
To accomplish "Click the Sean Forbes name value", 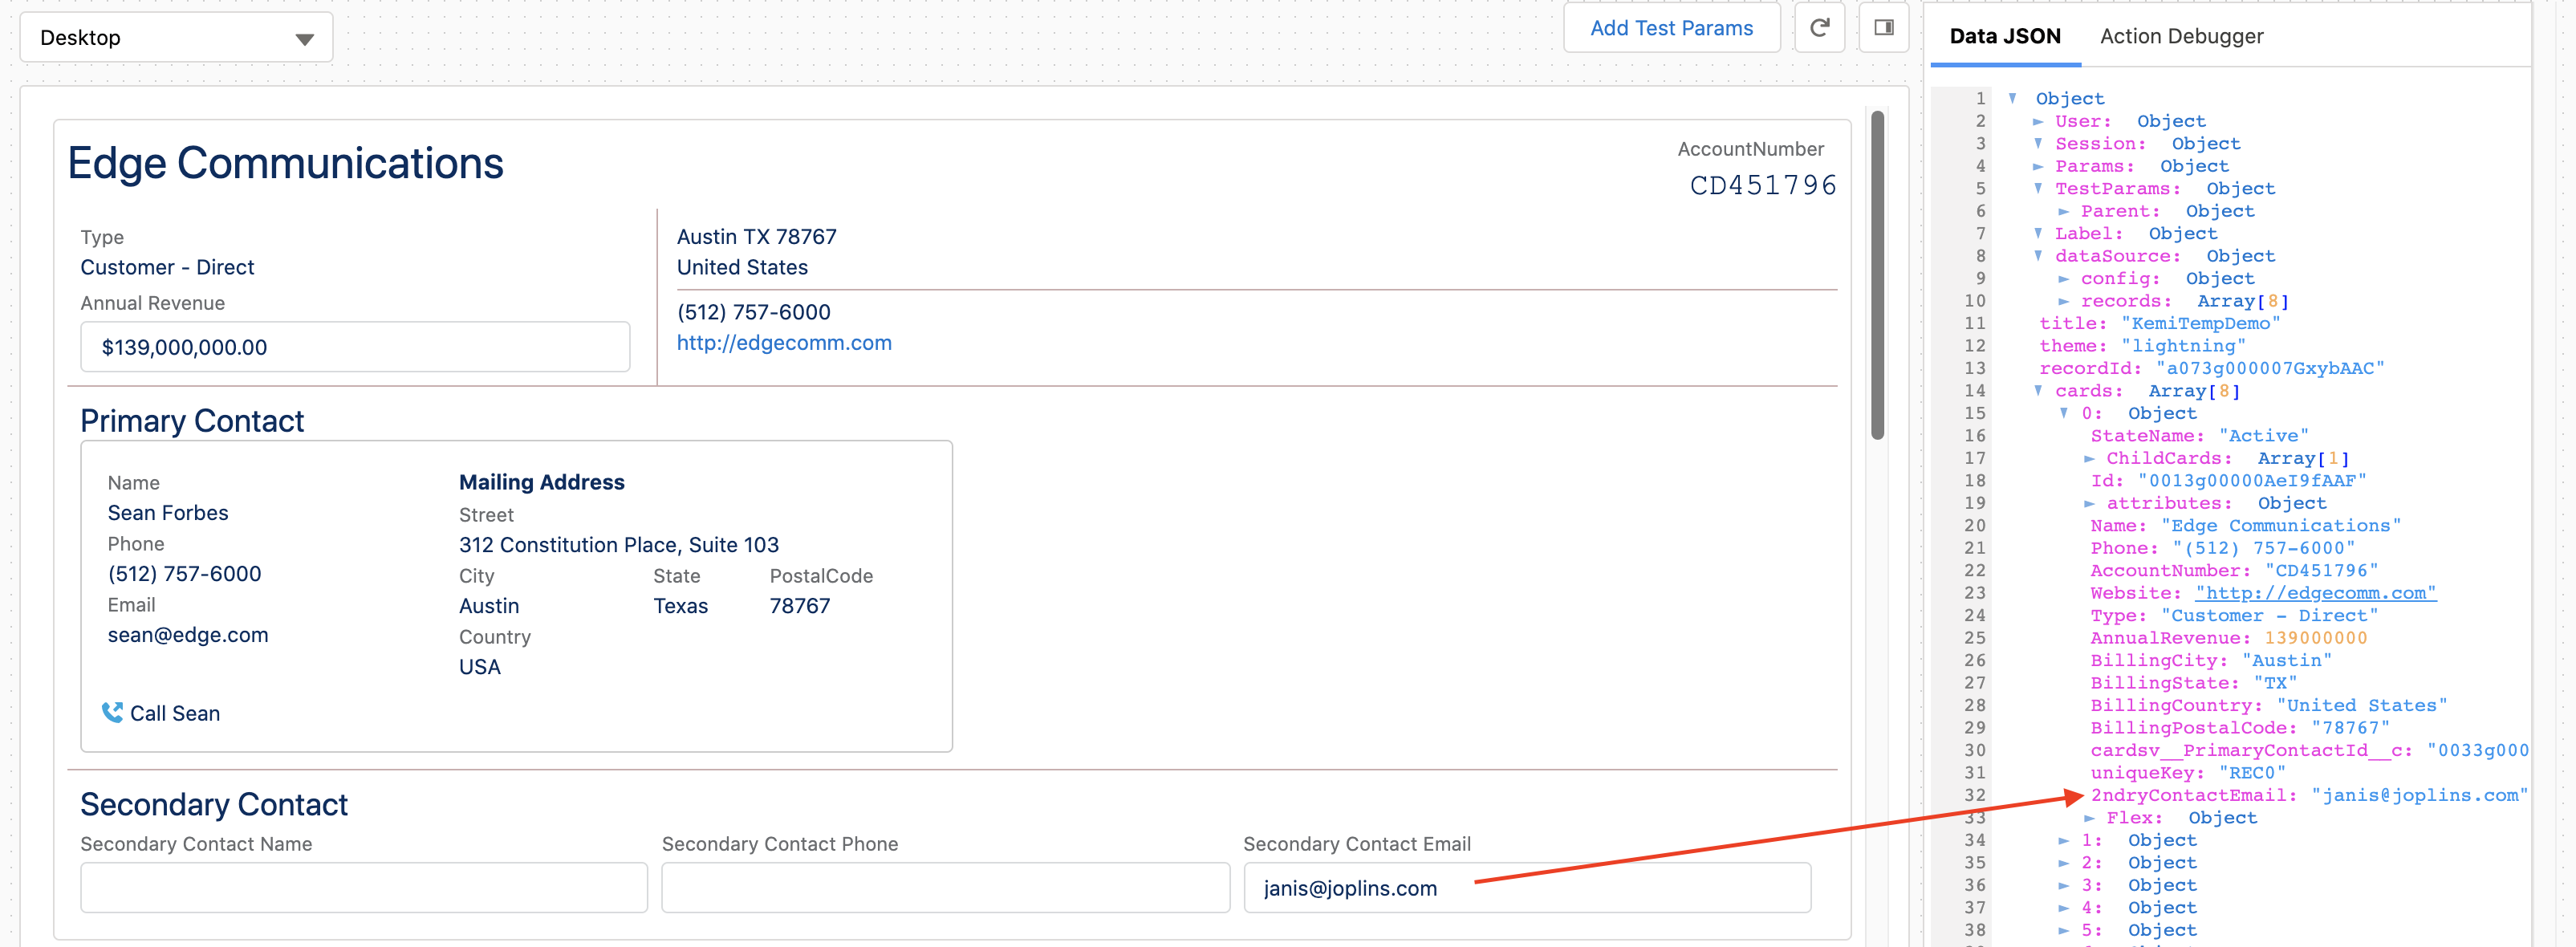I will point(168,513).
